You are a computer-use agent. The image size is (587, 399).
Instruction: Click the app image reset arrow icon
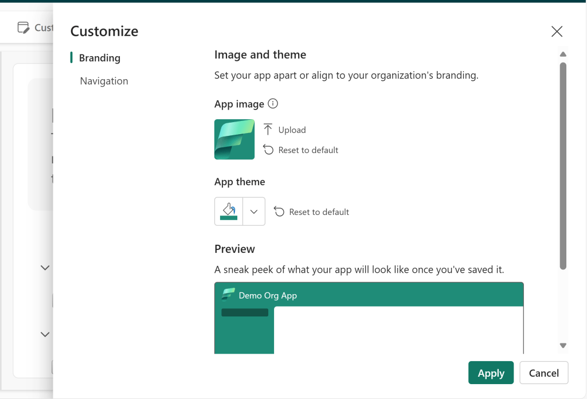[268, 150]
